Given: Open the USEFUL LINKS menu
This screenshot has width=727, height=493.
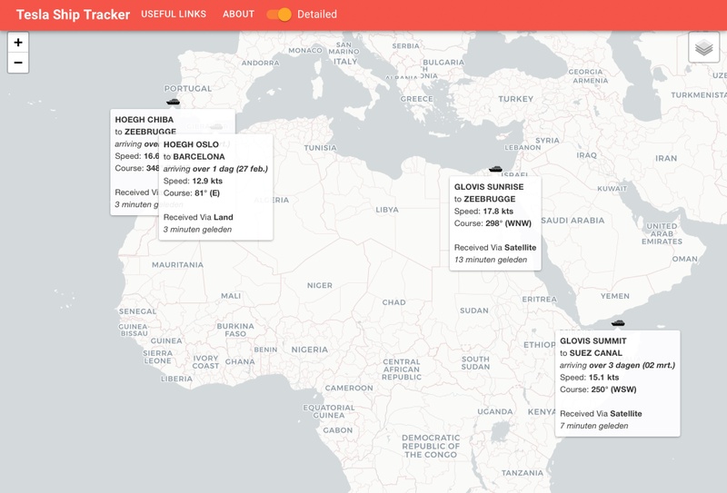Looking at the screenshot, I should 174,15.
